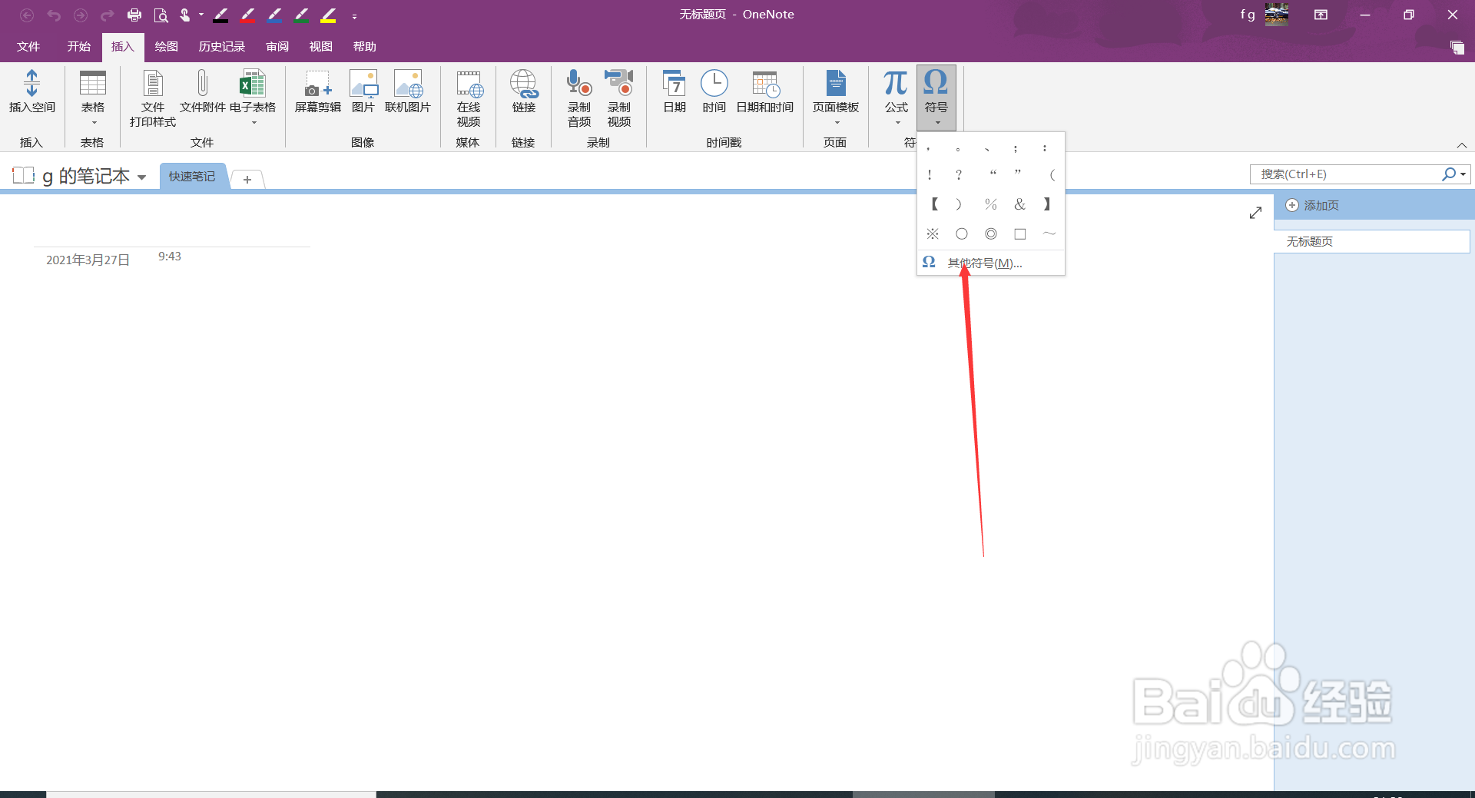
Task: Insert the ? symbol from dropdown
Action: 959,175
